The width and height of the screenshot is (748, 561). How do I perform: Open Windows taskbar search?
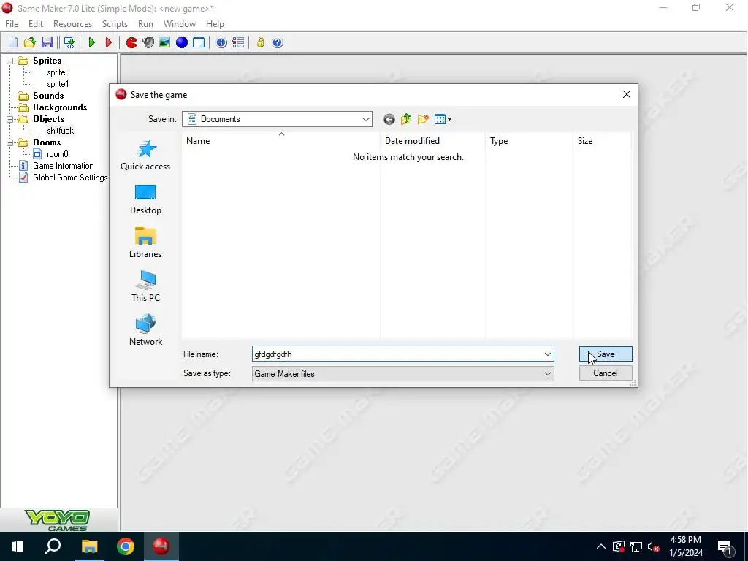point(53,546)
